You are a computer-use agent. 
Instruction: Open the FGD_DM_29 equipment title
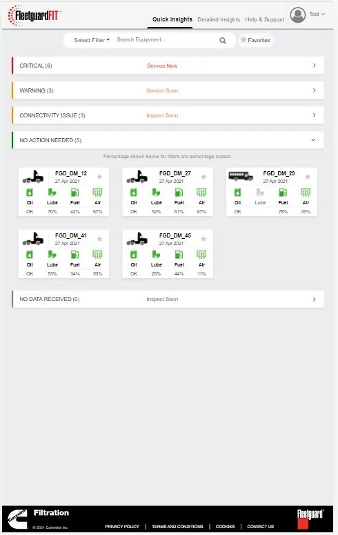coord(279,173)
